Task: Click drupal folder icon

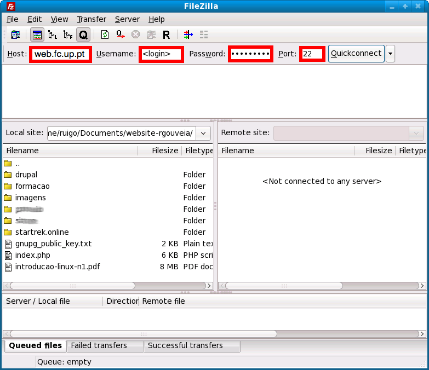Action: coord(8,175)
